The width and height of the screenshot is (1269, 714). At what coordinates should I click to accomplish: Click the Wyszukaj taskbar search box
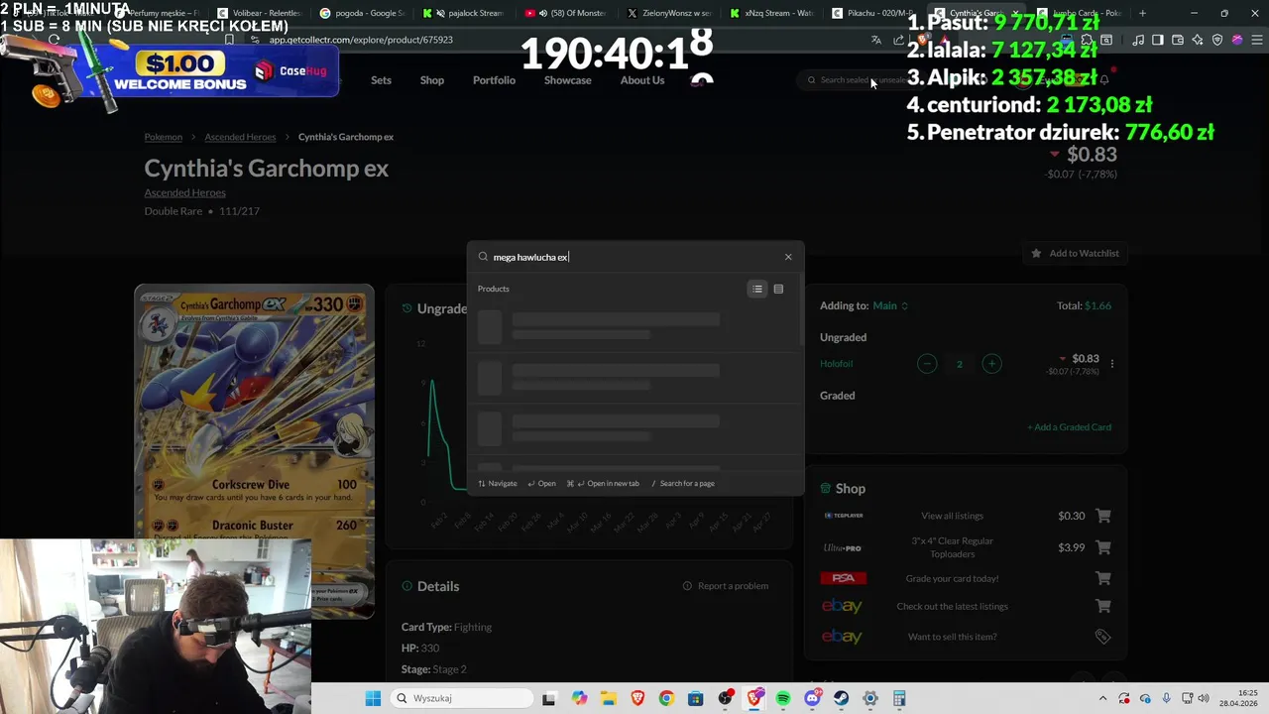[x=464, y=698]
